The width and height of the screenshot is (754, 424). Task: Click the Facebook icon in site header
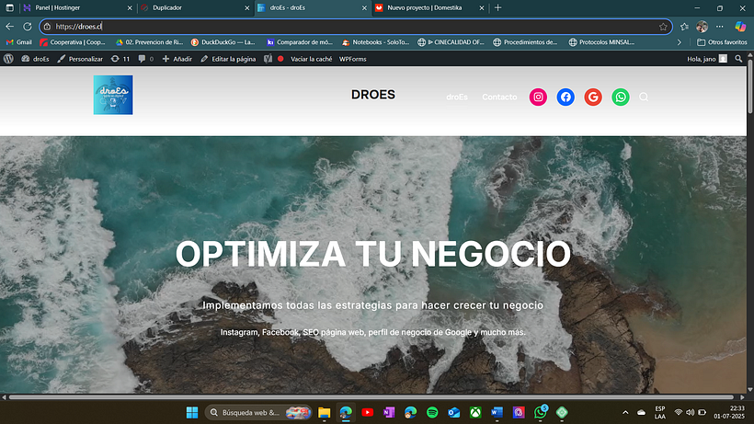565,97
